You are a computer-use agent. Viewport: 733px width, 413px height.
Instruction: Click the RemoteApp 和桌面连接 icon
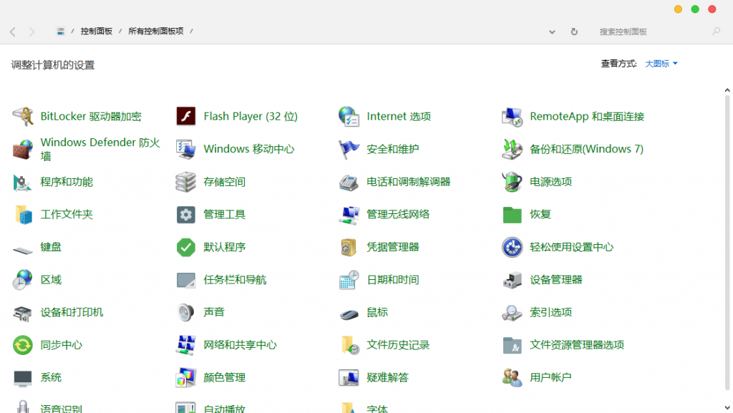pos(512,117)
